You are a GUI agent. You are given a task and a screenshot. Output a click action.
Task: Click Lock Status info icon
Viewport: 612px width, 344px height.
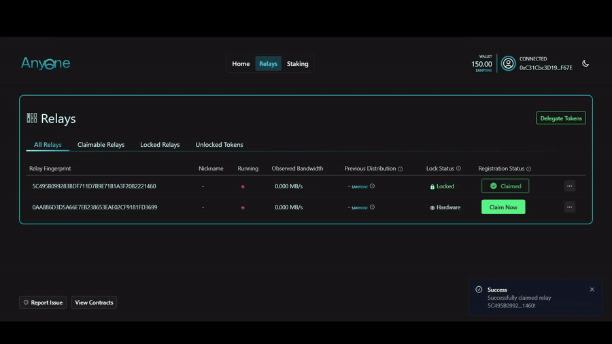[458, 169]
